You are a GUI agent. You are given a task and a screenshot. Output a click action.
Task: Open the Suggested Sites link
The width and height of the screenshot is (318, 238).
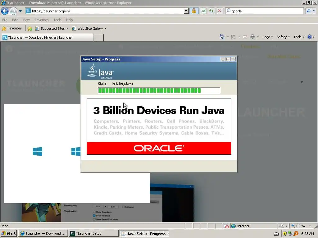tap(51, 29)
